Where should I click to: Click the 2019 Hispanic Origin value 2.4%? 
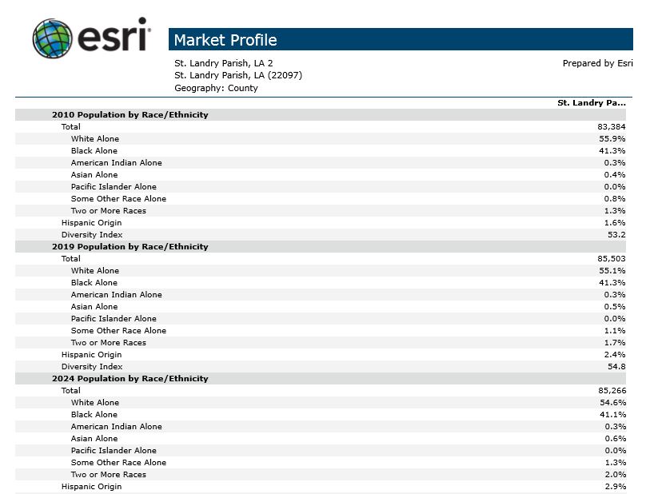615,354
